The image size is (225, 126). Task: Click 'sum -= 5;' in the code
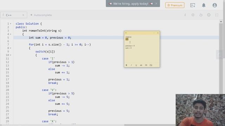(x=62, y=97)
